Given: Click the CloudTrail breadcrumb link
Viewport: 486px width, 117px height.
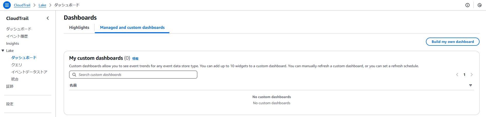Looking at the screenshot, I should [x=22, y=5].
